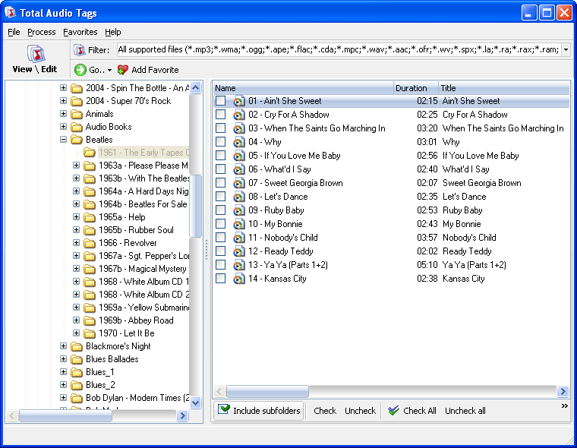Click the Audio Books folder icon
Image resolution: width=577 pixels, height=448 pixels.
tap(77, 127)
